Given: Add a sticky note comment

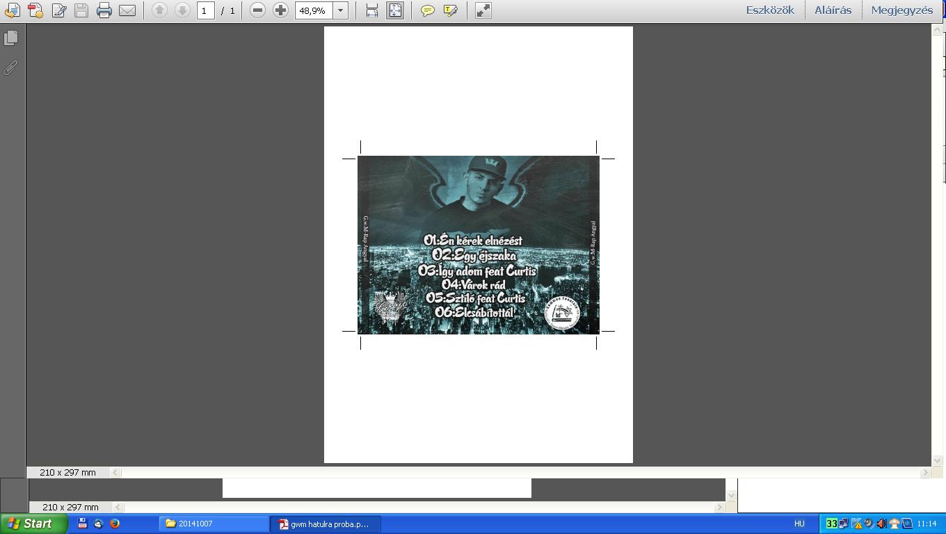Looking at the screenshot, I should 428,10.
